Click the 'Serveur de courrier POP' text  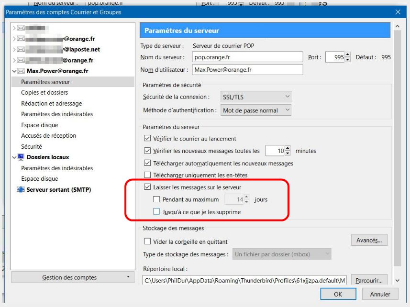[x=223, y=46]
